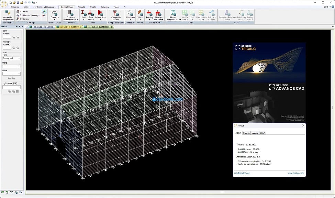Click the Ribbed-Composite Slab icon

tap(173, 13)
